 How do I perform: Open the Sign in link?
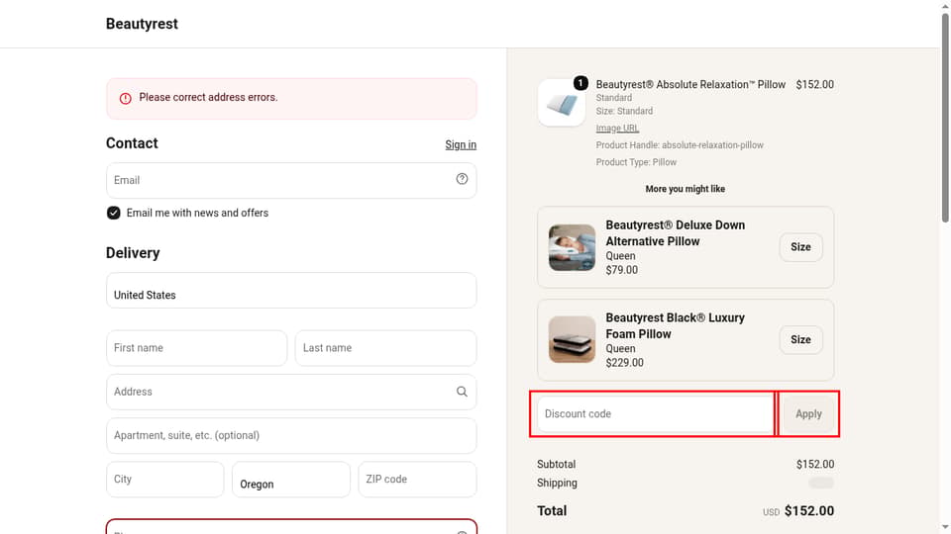(x=461, y=144)
